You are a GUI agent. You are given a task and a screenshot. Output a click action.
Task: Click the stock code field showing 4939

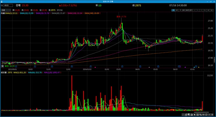click(8, 6)
